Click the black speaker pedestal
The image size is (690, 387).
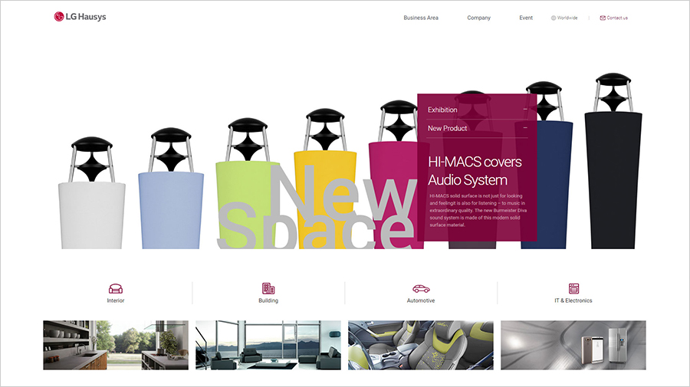[613, 180]
